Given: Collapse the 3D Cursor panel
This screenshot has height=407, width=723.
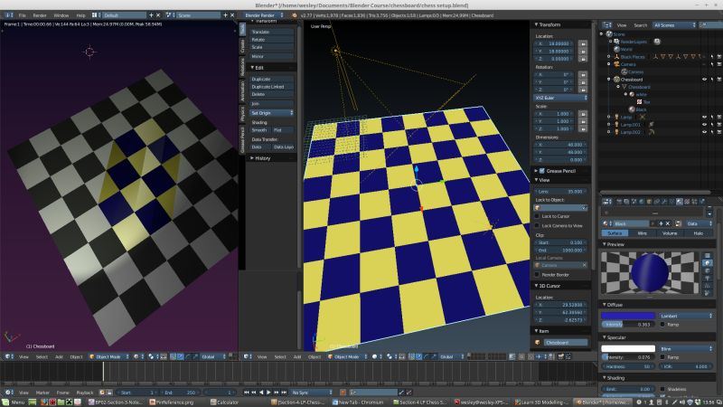Looking at the screenshot, I should tap(536, 286).
